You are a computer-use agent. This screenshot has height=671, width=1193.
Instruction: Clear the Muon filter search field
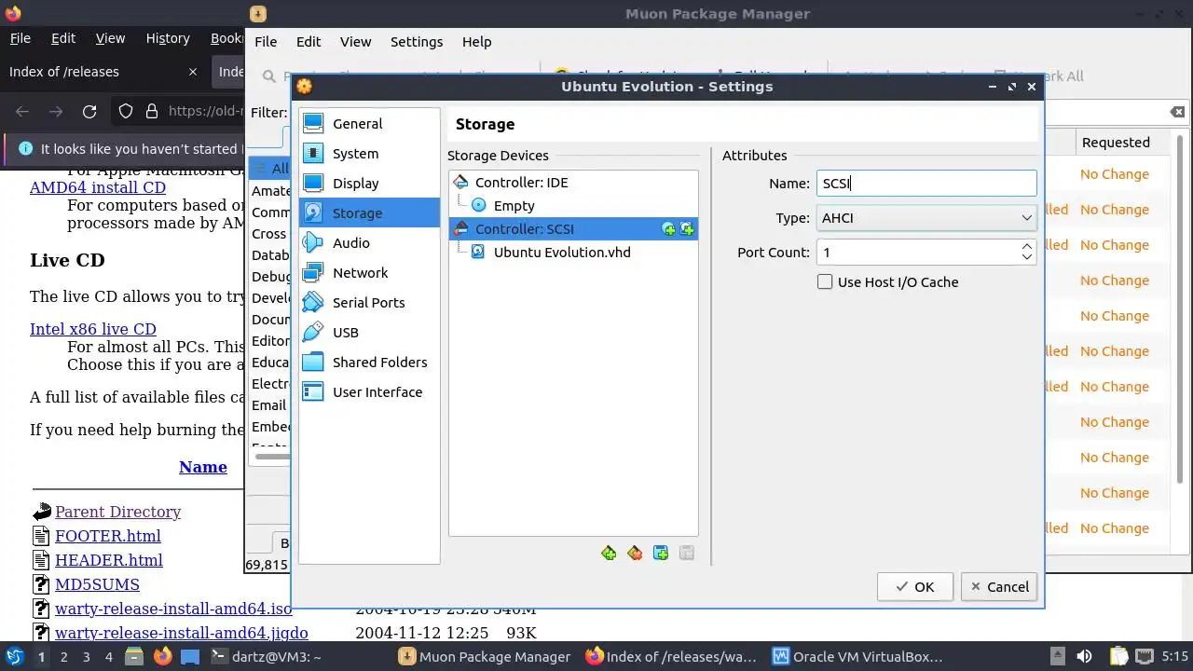(1178, 112)
